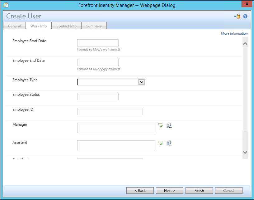The width and height of the screenshot is (254, 200).
Task: Click the Create User heading
Action: [x=24, y=16]
